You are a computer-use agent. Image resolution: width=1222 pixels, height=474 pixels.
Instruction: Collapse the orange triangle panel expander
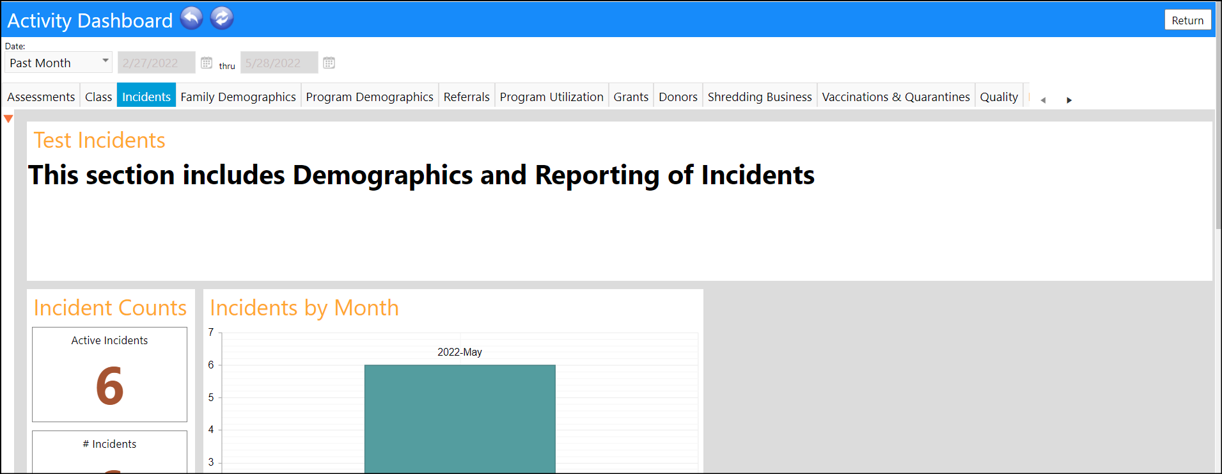pyautogui.click(x=8, y=118)
